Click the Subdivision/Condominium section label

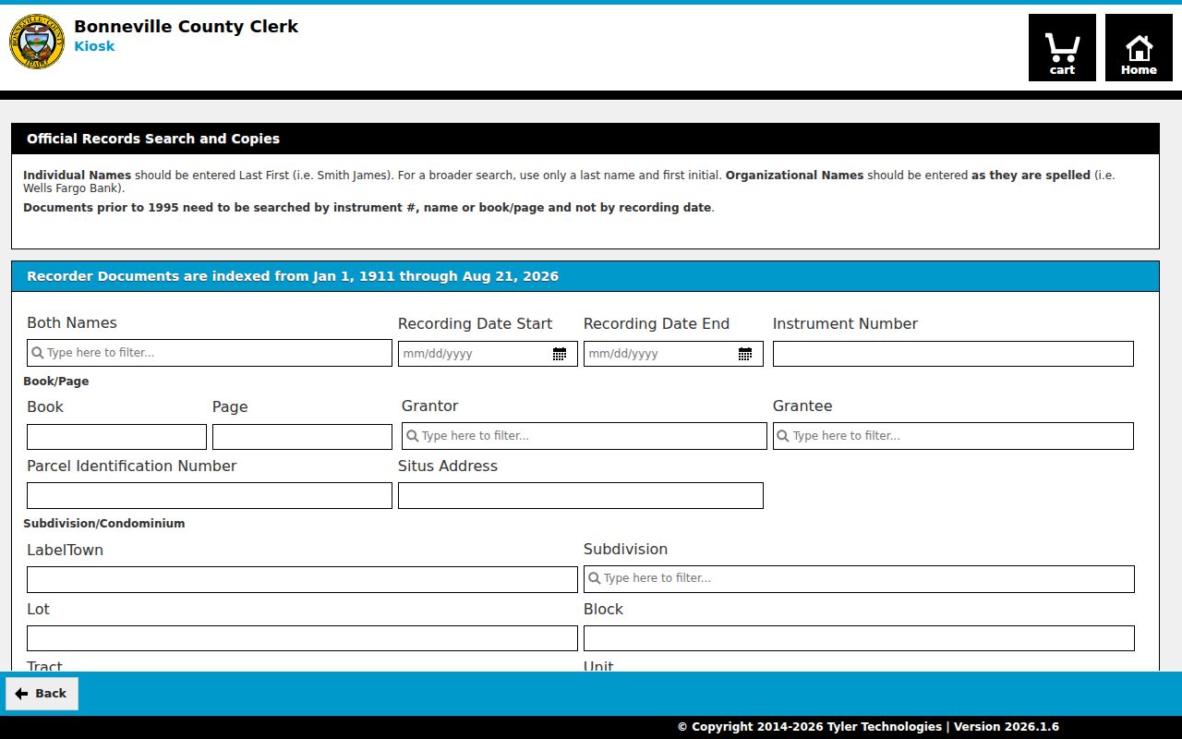pos(104,524)
